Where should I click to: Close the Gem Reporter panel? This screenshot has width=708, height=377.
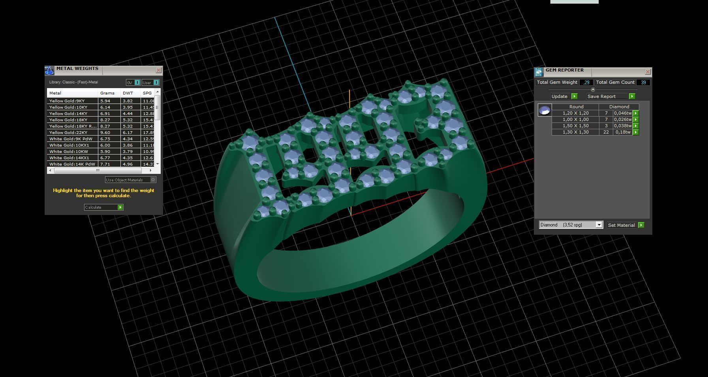(648, 72)
